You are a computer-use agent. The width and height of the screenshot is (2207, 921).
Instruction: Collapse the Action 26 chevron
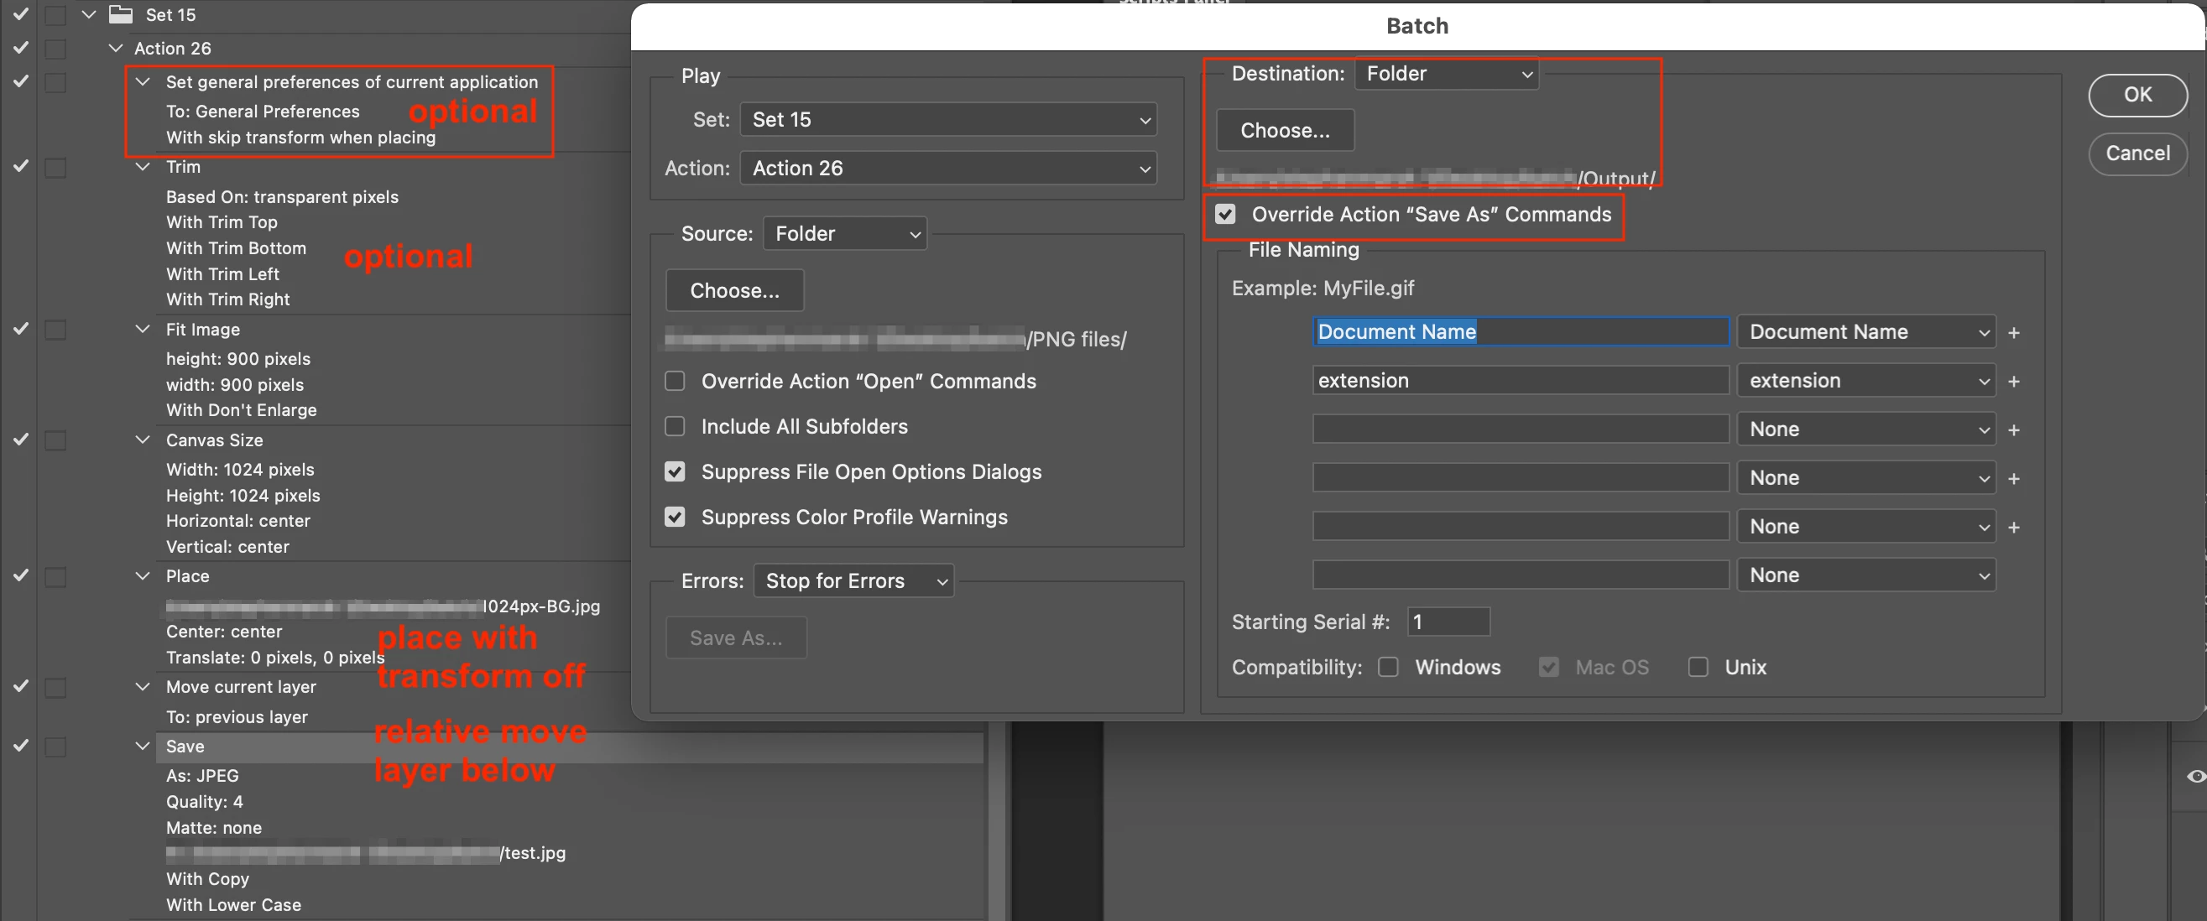[116, 49]
